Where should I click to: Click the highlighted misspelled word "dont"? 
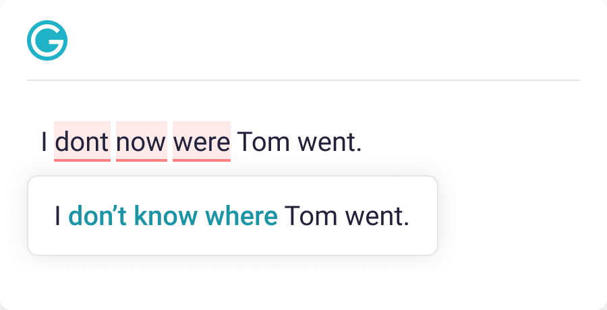coord(82,142)
